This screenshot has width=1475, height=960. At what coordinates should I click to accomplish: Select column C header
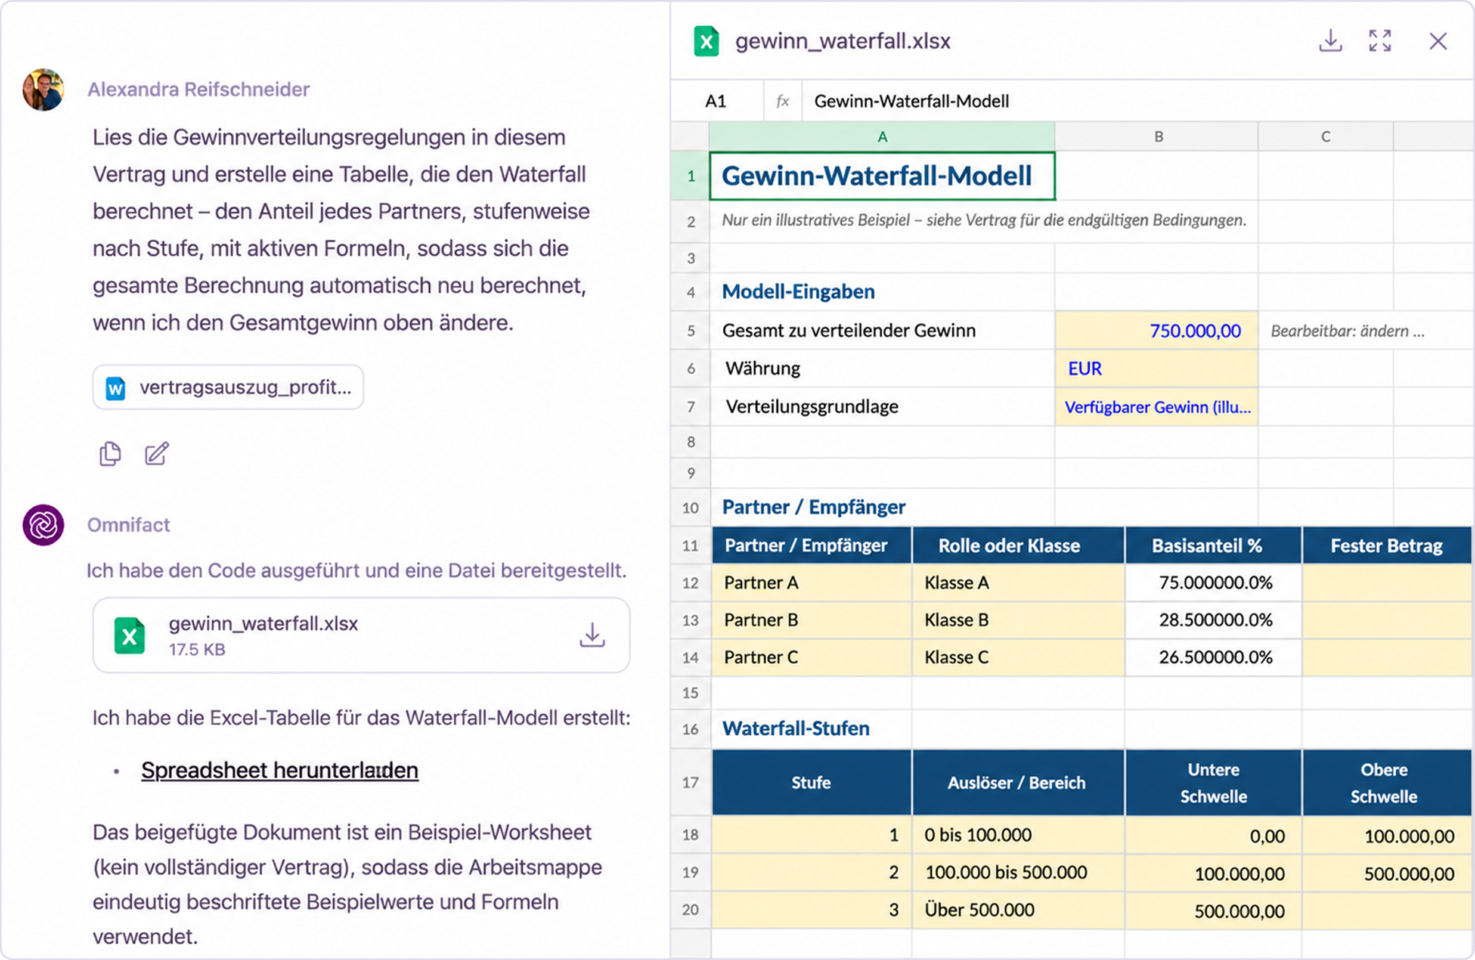coord(1326,137)
